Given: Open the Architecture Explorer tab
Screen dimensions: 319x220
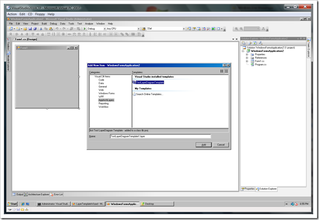Looking at the screenshot, I should (38, 194).
